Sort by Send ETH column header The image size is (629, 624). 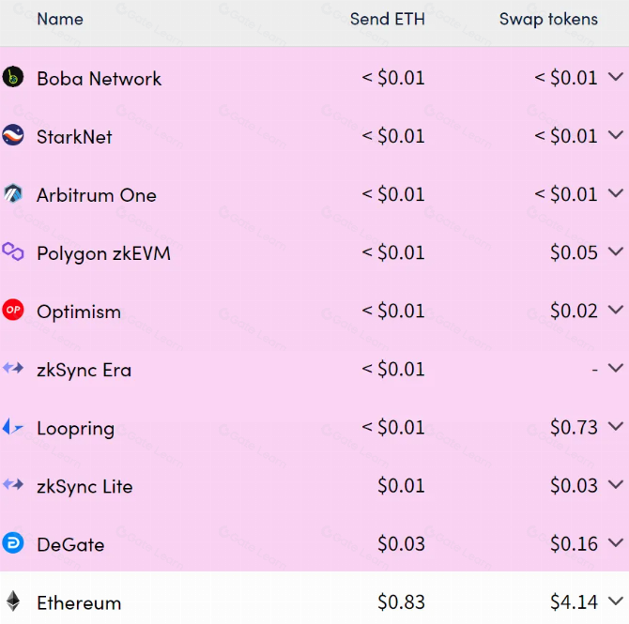[x=387, y=19]
